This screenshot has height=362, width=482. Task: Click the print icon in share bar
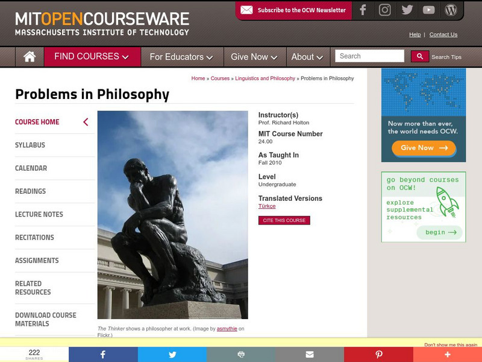[x=241, y=354]
